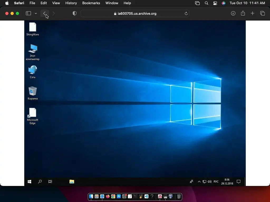
Task: Expand the tab group dropdown chevron
Action: (36, 13)
